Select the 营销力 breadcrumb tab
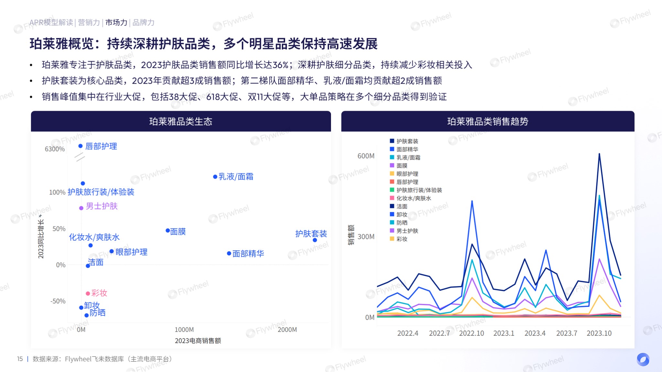Image resolution: width=662 pixels, height=372 pixels. click(x=89, y=23)
